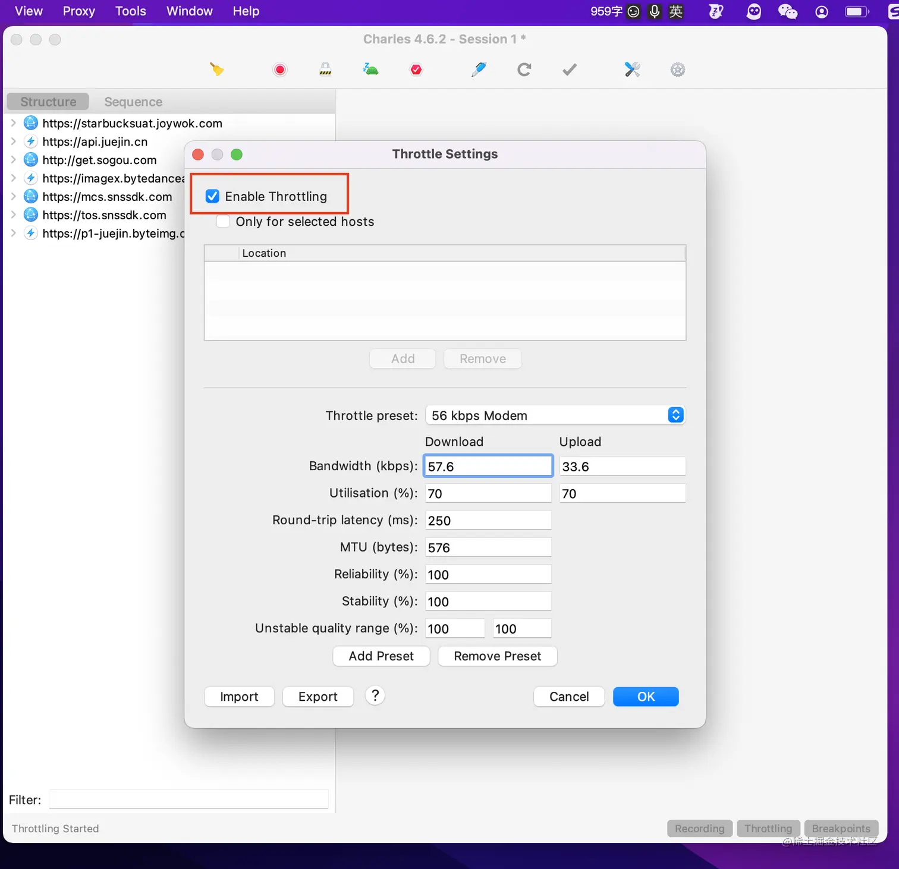Click the globe icon beside starbucksuat.joywok.com

point(31,123)
